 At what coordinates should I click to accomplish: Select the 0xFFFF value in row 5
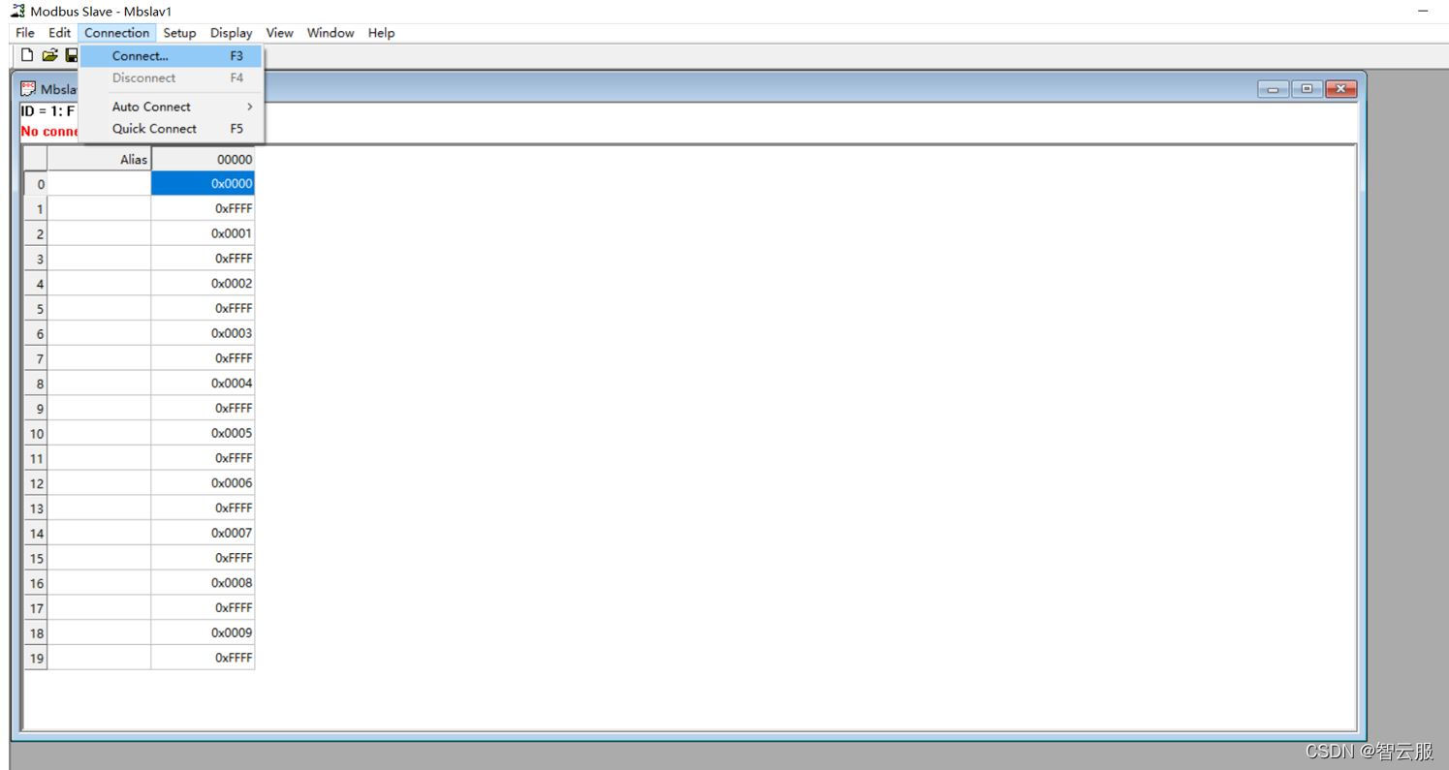(203, 309)
